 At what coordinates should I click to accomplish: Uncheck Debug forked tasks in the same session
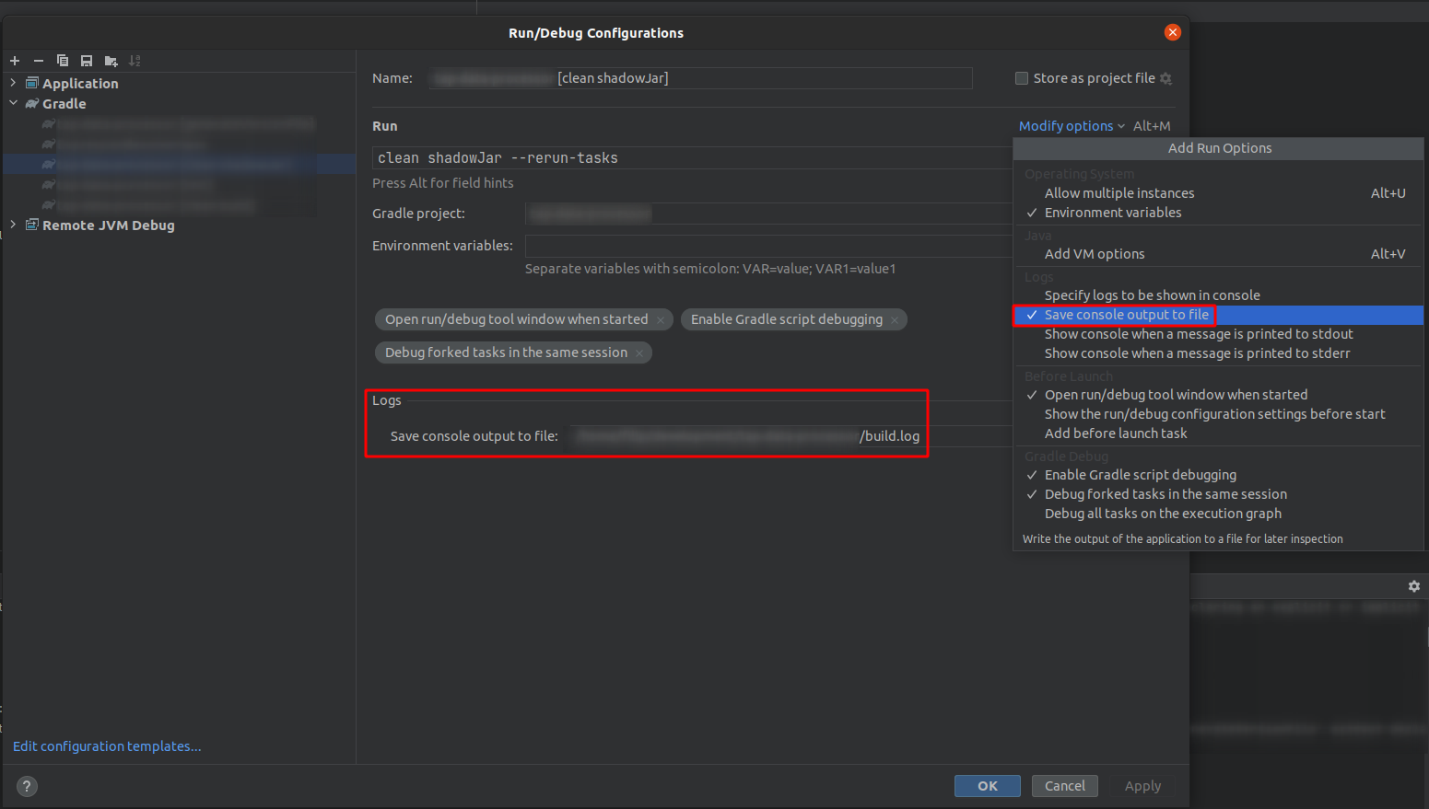point(1218,494)
